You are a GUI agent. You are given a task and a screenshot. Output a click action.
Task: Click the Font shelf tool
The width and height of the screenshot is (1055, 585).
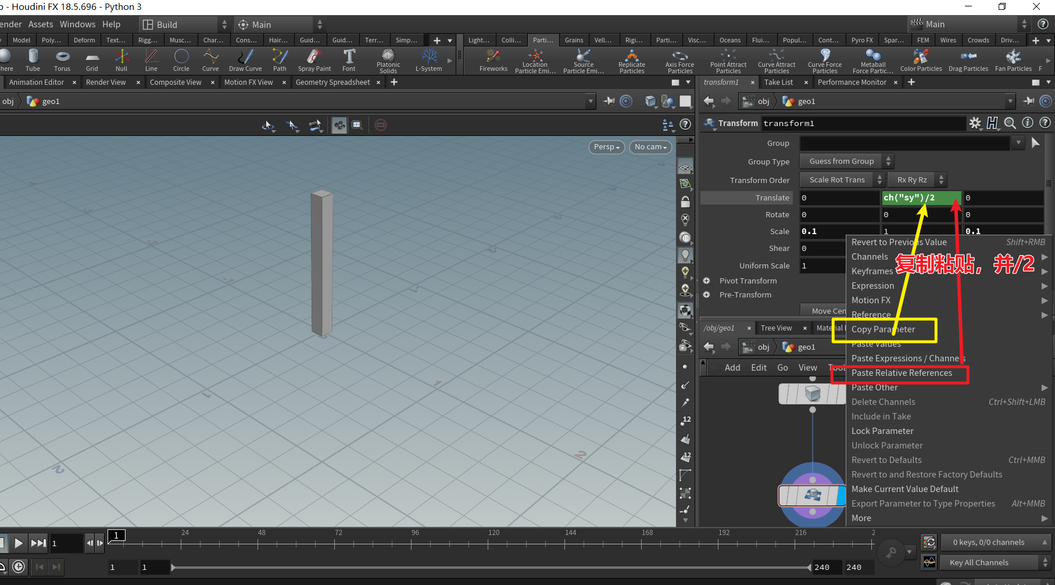pos(349,60)
